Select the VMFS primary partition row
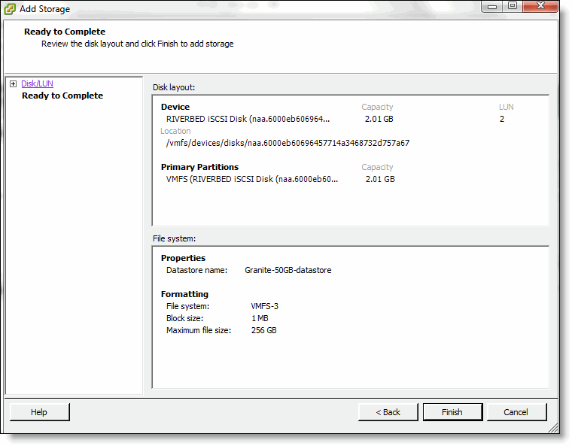The height and width of the screenshot is (446, 572). pos(252,179)
